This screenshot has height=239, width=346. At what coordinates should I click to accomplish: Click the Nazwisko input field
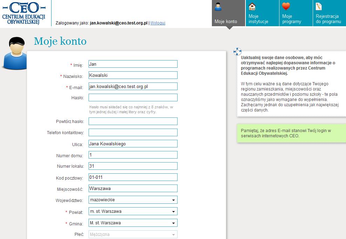tap(133, 75)
